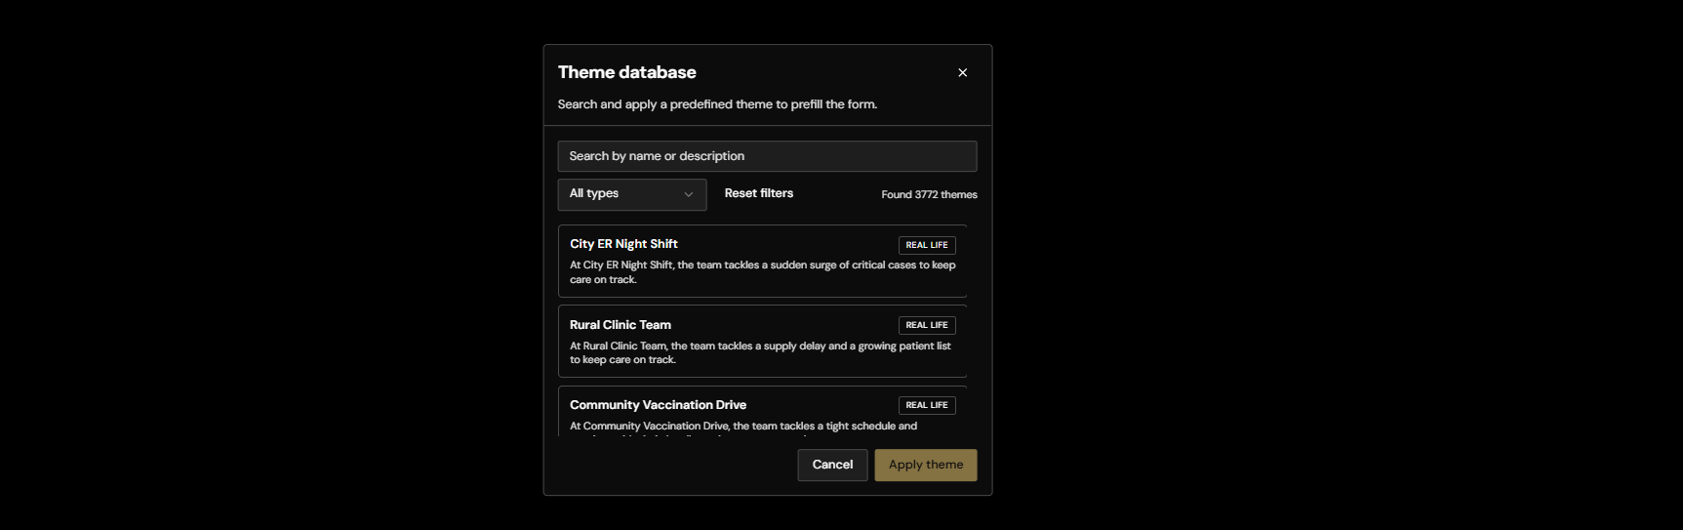This screenshot has height=530, width=1683.
Task: Click the REAL LIFE badge on Community Vaccination Drive
Action: pos(926,405)
